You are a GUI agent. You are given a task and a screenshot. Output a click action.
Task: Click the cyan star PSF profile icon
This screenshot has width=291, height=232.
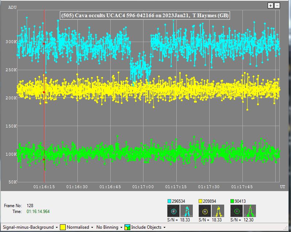click(186, 211)
